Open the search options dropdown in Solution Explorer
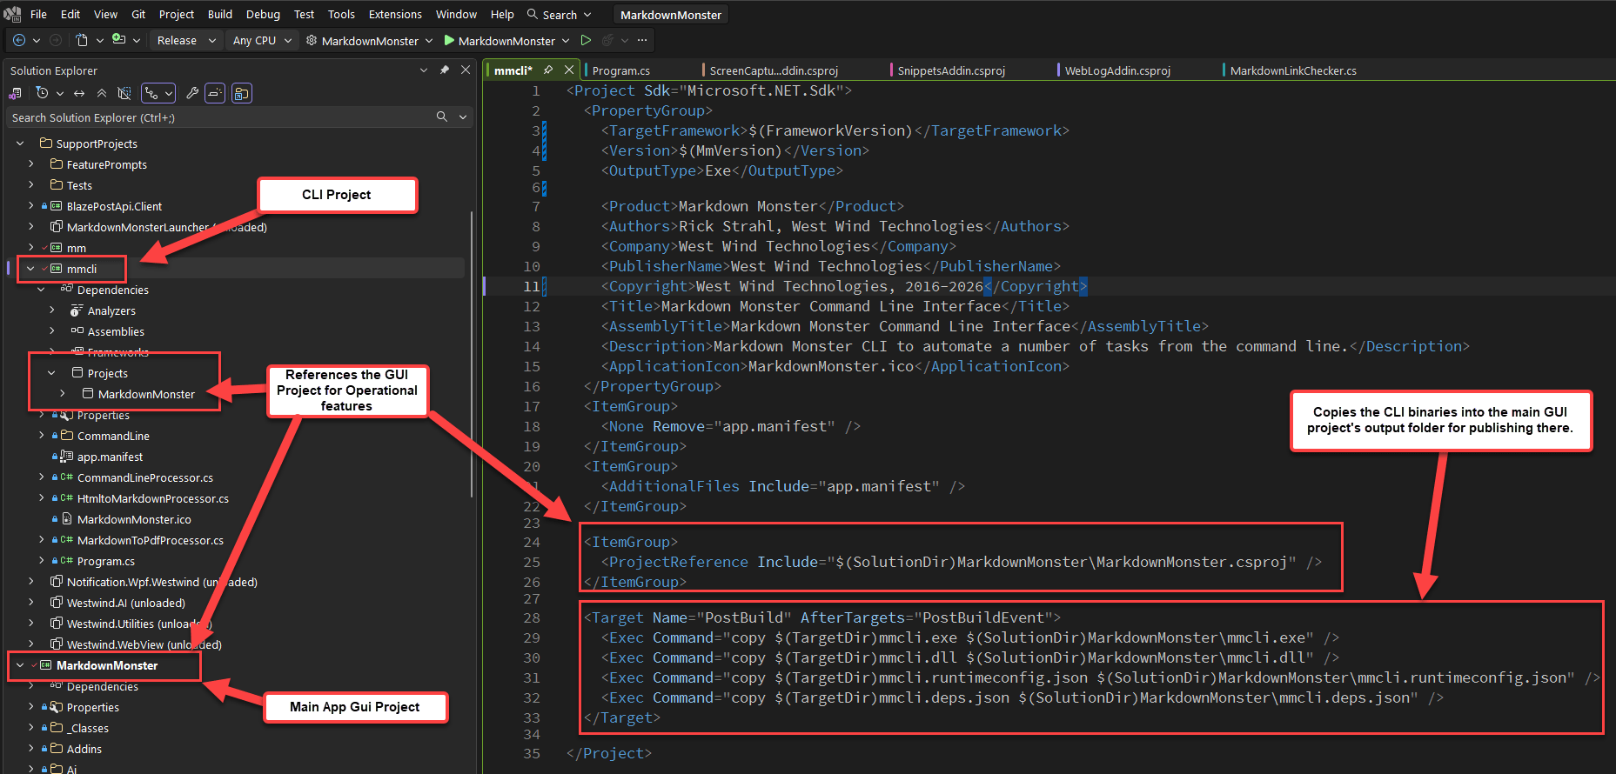 tap(463, 117)
